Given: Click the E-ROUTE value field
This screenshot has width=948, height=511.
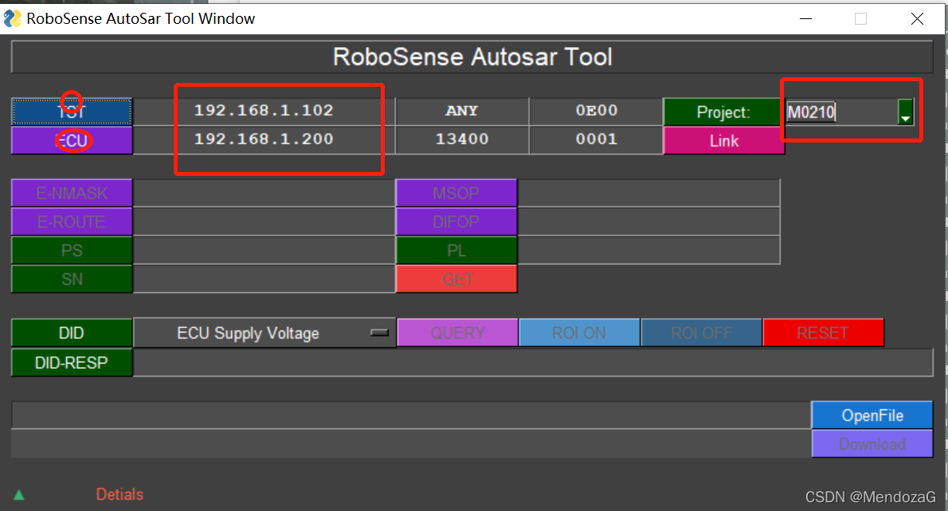Looking at the screenshot, I should [264, 222].
